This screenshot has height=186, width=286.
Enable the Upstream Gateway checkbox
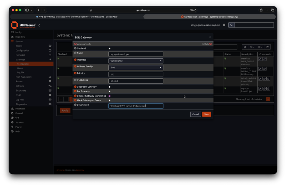[109, 87]
